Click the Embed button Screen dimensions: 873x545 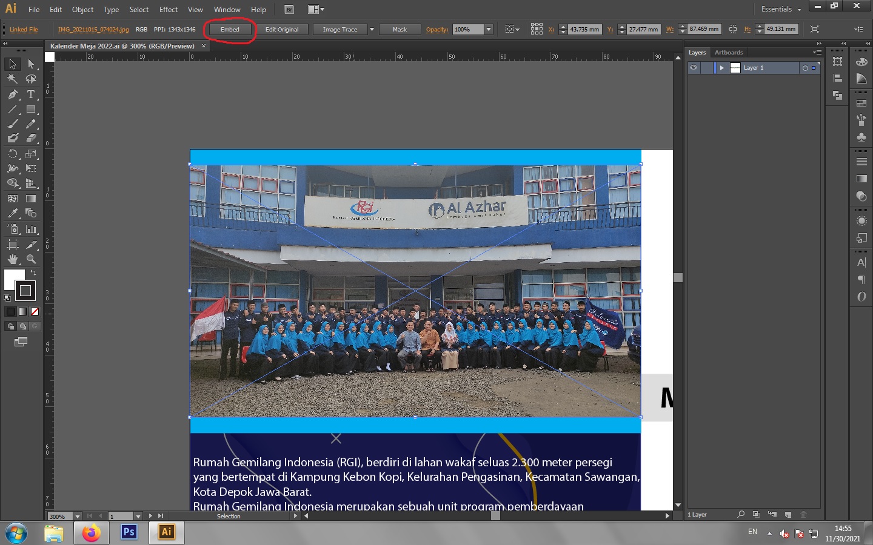click(230, 29)
